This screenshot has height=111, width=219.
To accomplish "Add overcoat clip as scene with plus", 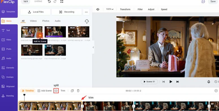I will pos(40,36).
